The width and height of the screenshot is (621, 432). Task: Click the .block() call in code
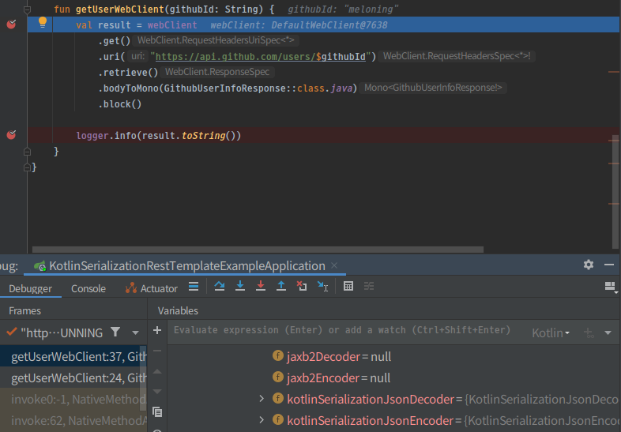click(120, 104)
